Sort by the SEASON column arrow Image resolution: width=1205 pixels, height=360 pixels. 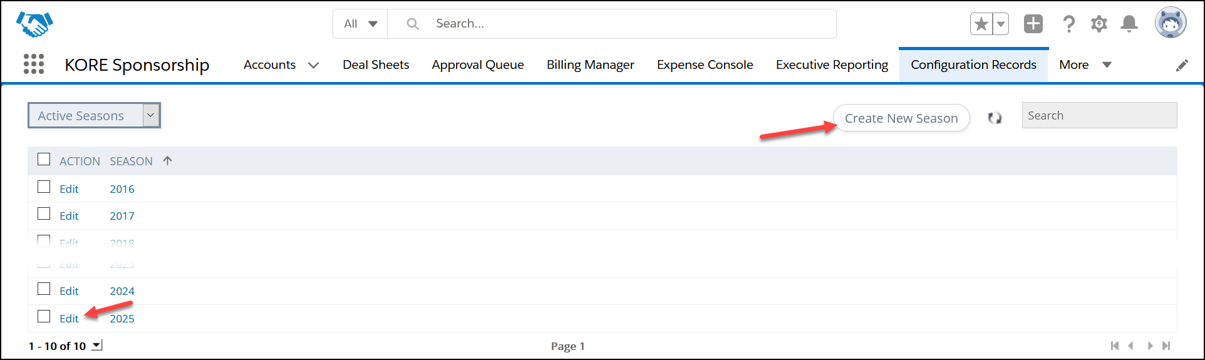coord(167,160)
